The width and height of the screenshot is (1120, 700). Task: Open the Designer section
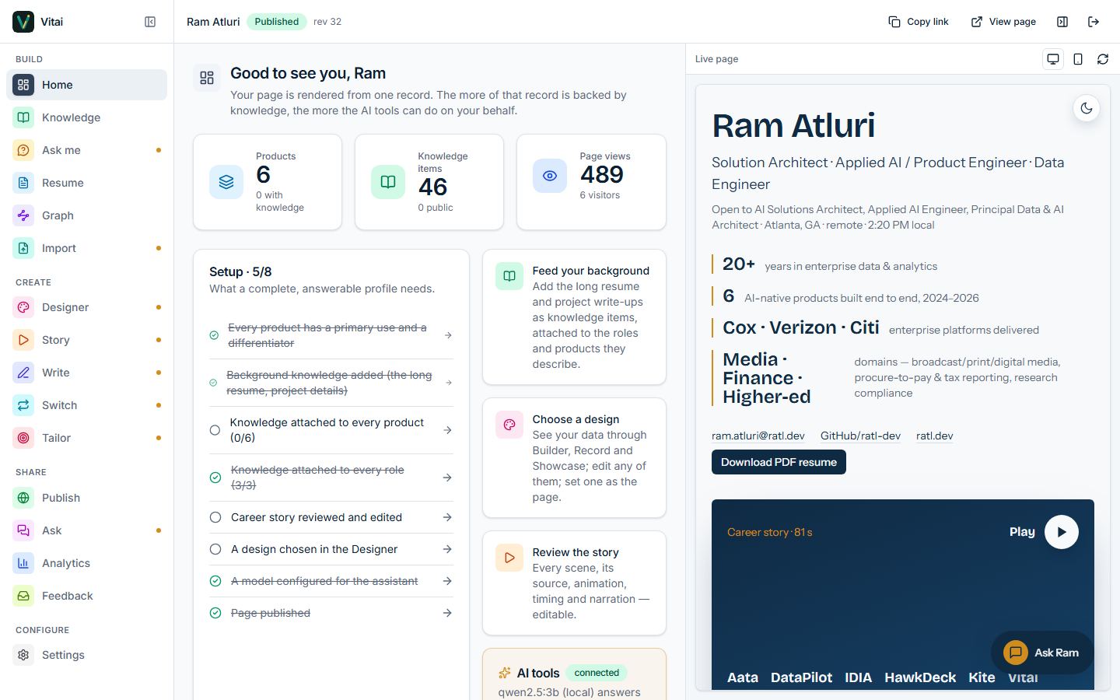tap(86, 307)
